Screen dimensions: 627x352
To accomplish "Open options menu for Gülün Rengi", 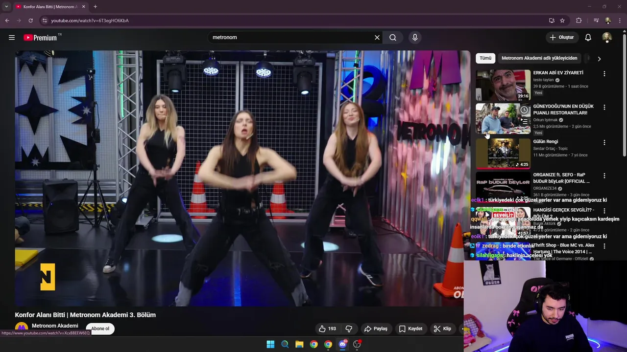I will click(604, 142).
